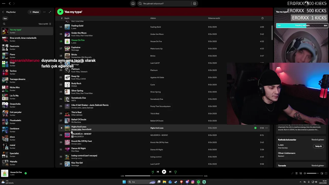
Task: Open the Make Iconic Ep album link
Action: pyautogui.click(x=156, y=49)
